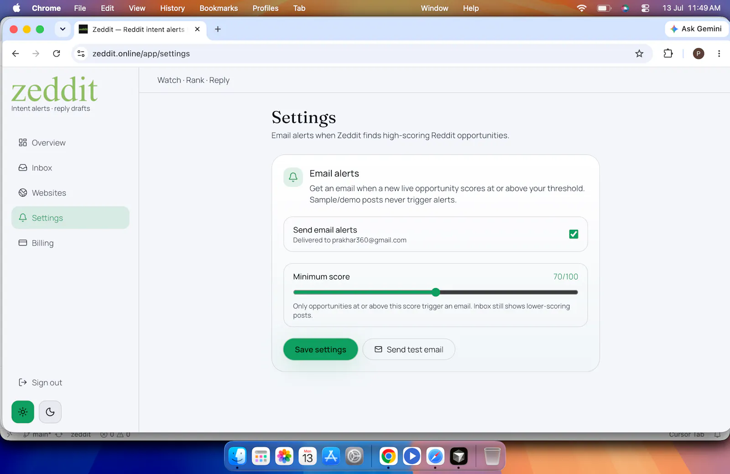Open the Profiles menu

(266, 8)
